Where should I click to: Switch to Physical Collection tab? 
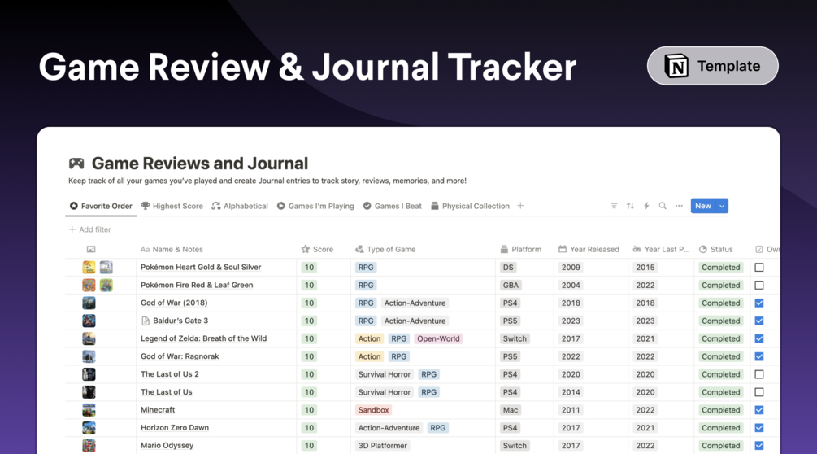(470, 206)
